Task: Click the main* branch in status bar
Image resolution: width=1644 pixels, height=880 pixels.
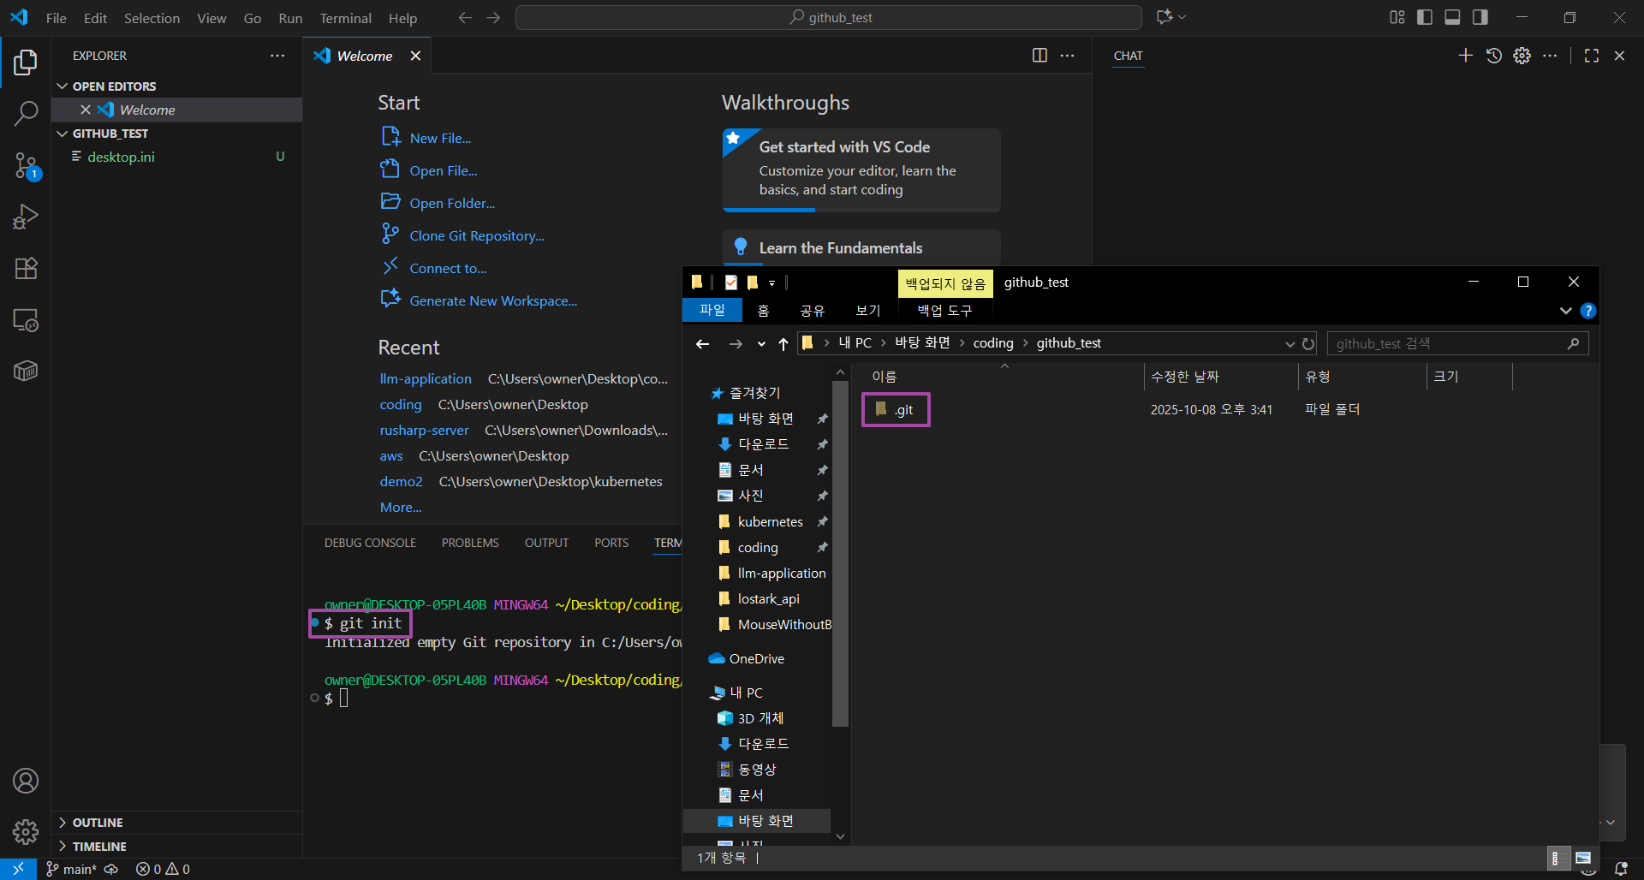Action: pyautogui.click(x=71, y=869)
